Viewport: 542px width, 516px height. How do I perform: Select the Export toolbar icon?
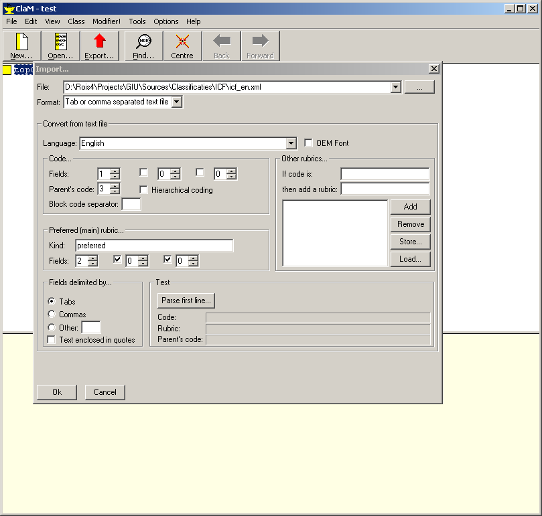click(99, 45)
